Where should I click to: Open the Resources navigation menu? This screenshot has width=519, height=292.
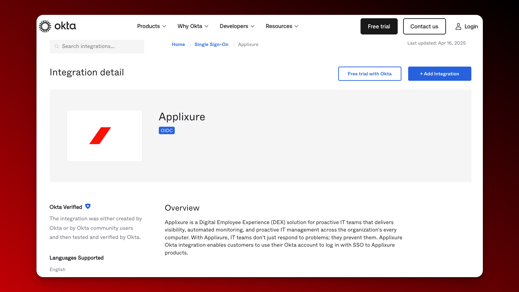coord(282,26)
